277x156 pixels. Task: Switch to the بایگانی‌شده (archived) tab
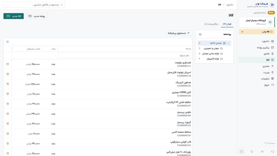point(211,24)
